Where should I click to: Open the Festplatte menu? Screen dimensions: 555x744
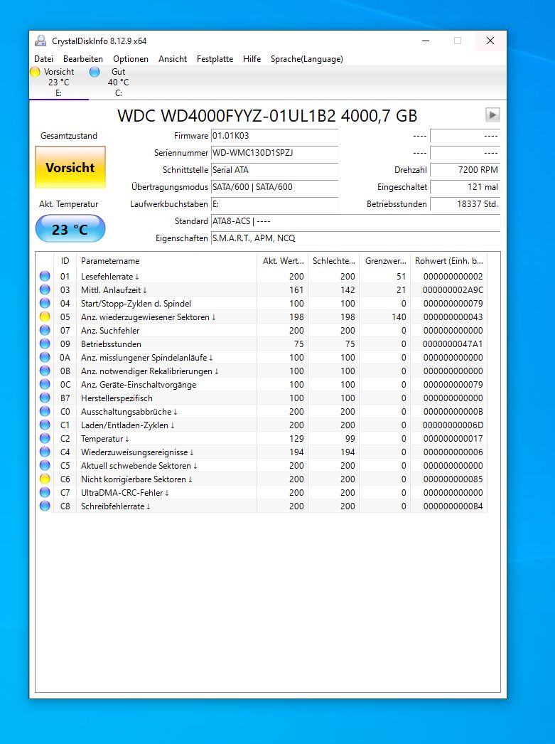pos(215,59)
